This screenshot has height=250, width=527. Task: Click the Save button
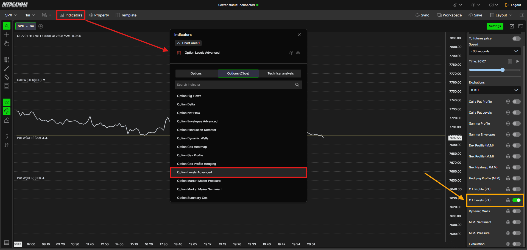click(475, 15)
